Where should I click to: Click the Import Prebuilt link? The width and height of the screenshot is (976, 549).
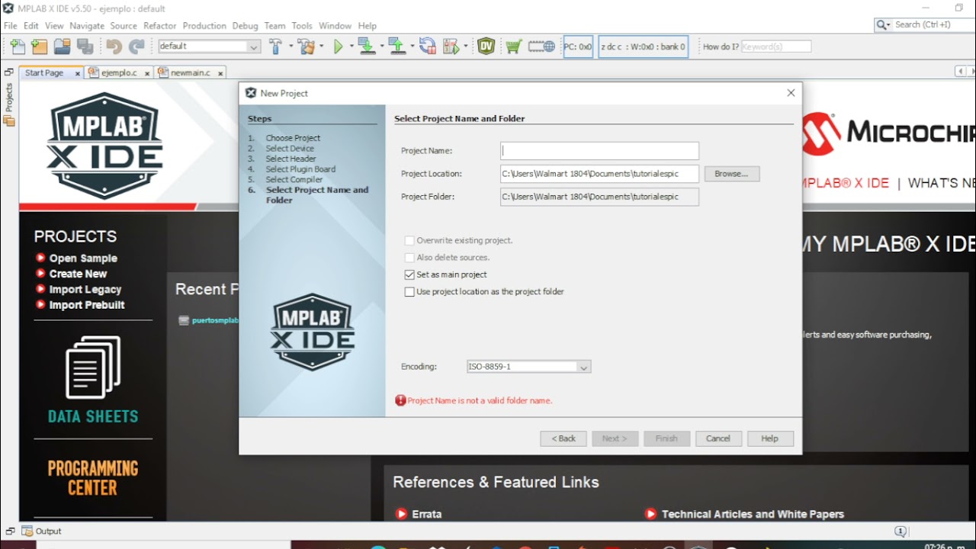[87, 305]
